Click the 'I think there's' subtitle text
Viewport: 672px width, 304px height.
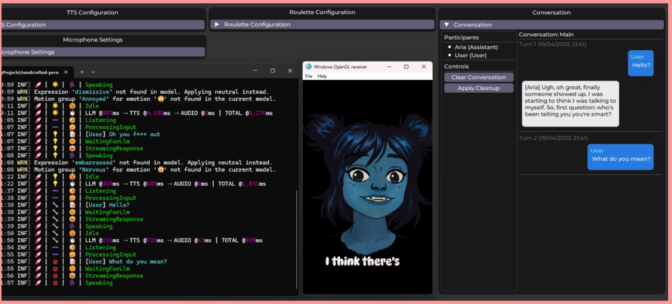(362, 261)
